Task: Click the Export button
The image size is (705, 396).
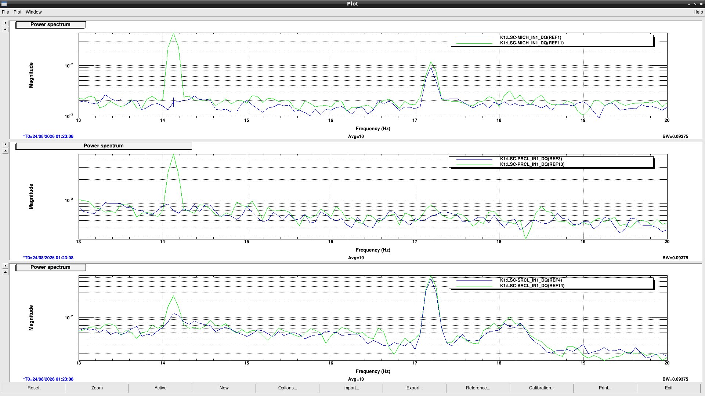Action: 415,388
